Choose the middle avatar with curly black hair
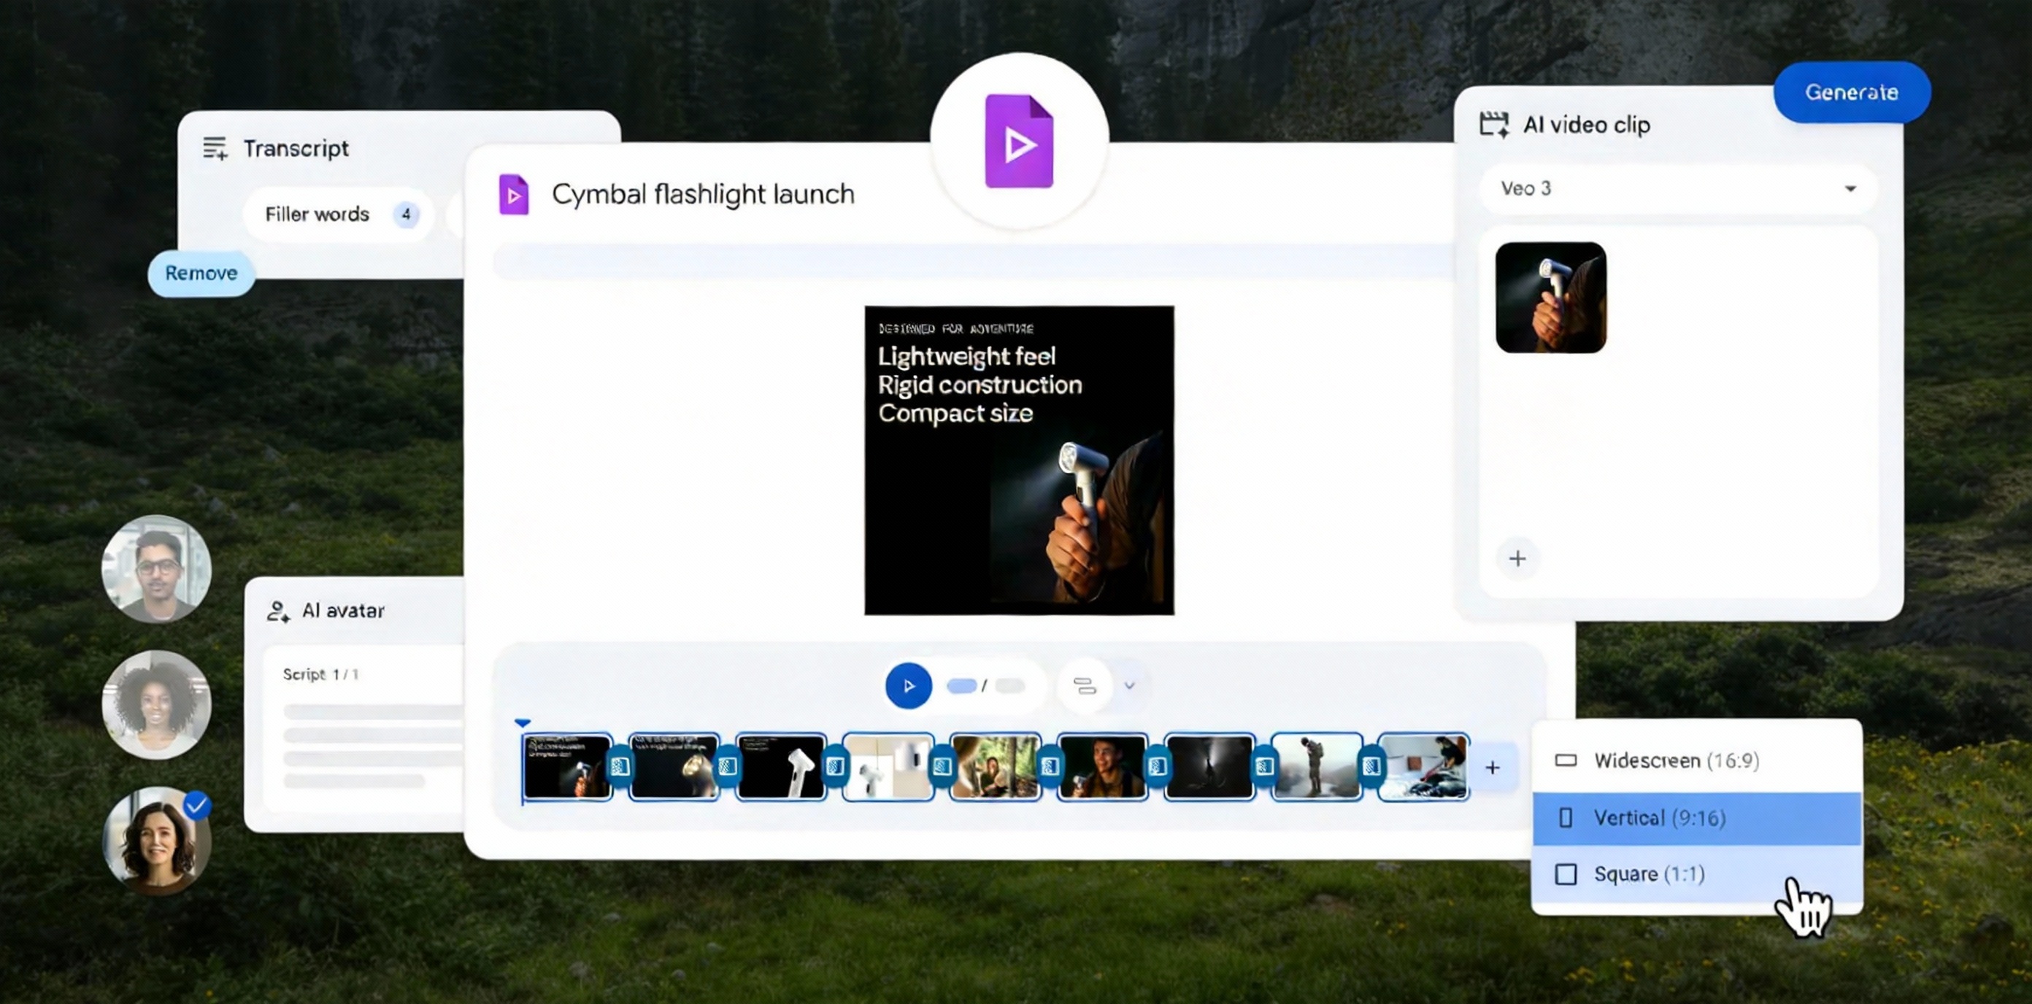 pyautogui.click(x=157, y=704)
